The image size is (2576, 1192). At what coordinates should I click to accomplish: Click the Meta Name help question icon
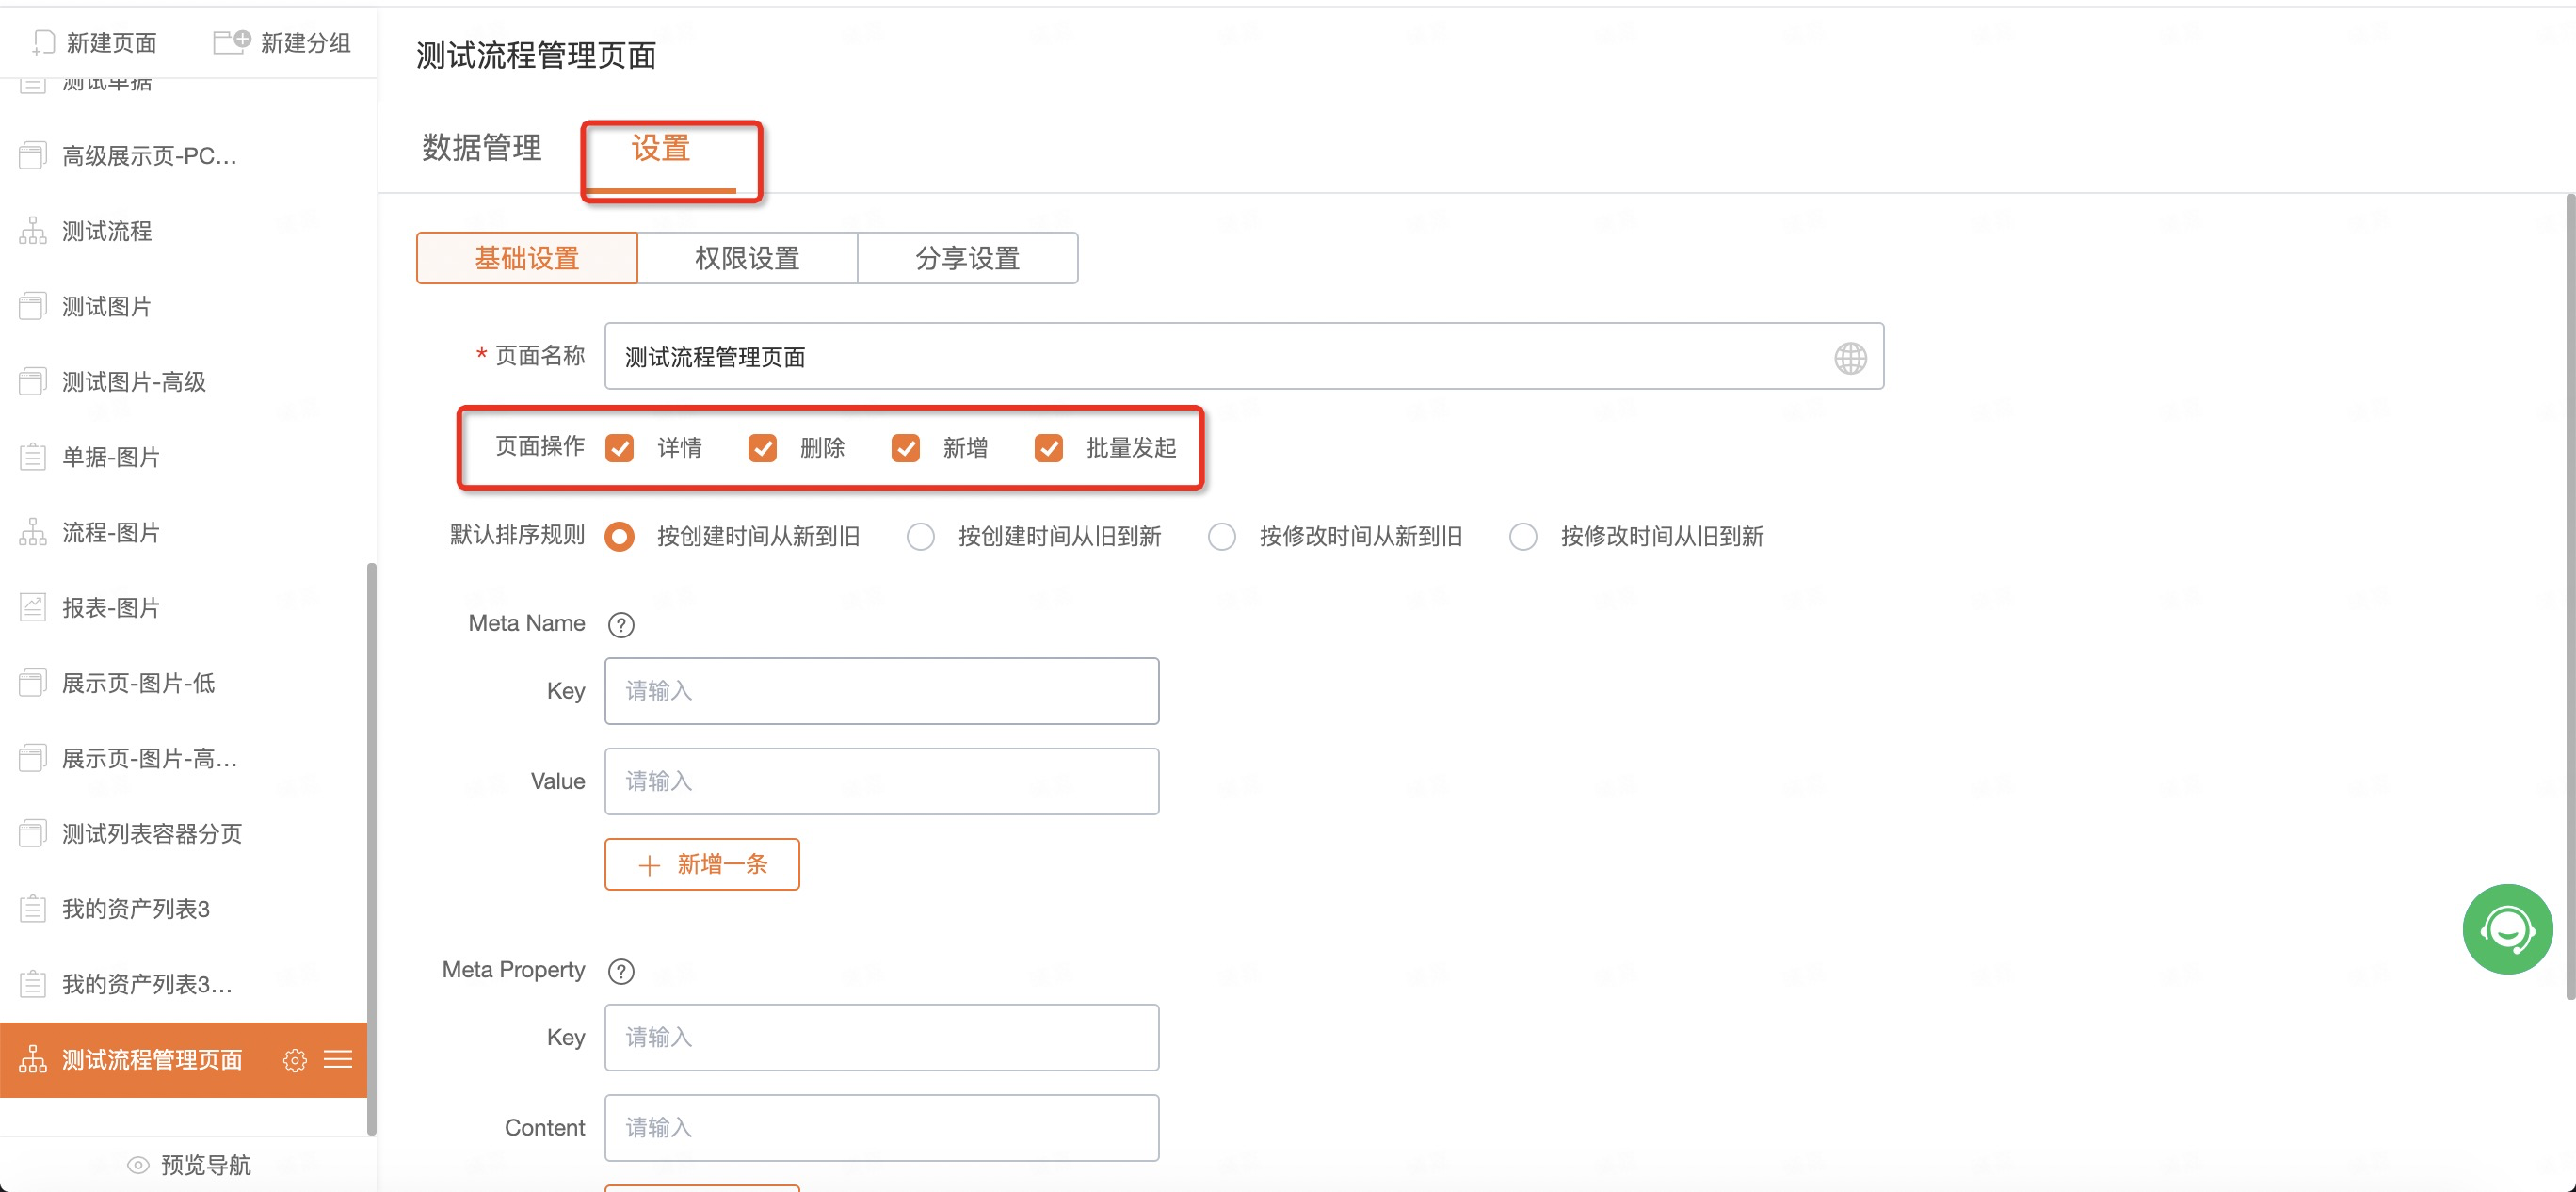tap(621, 625)
